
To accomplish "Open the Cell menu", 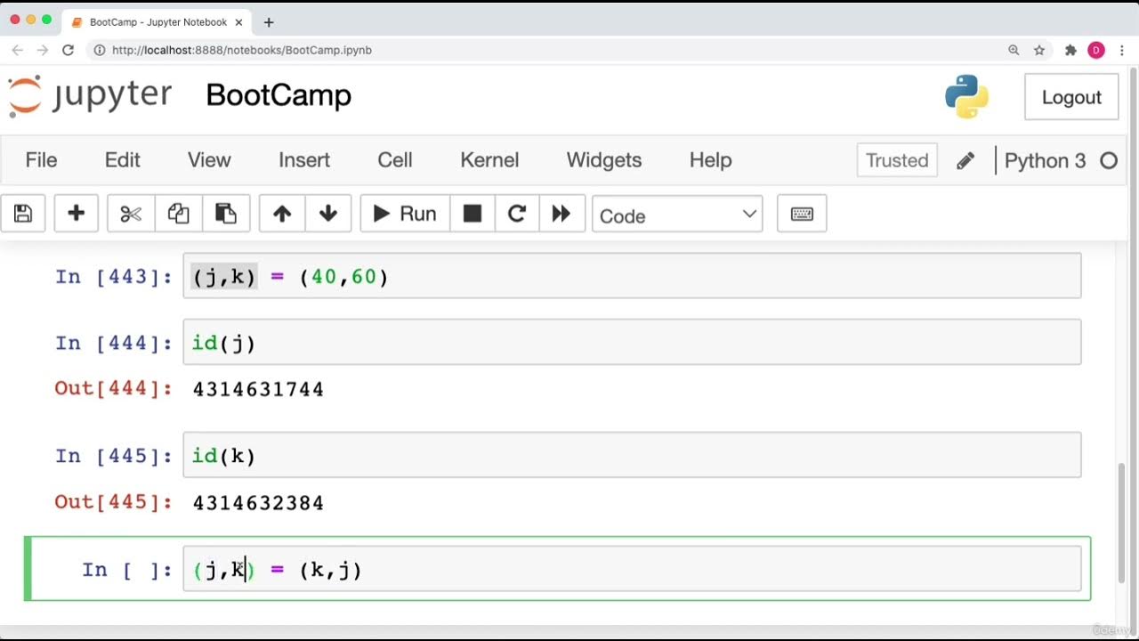I will click(395, 160).
